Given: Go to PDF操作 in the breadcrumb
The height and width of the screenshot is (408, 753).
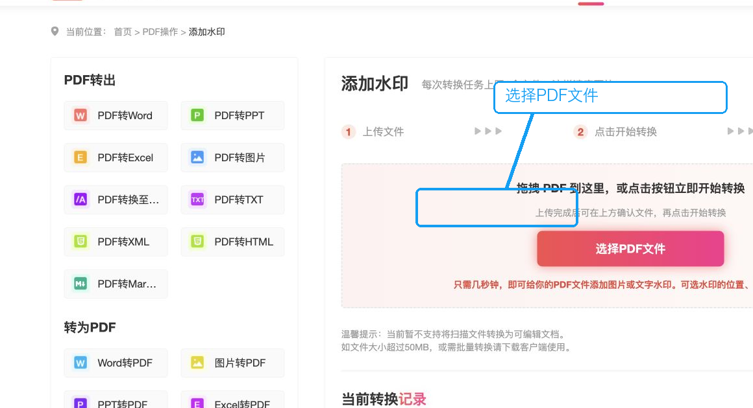Looking at the screenshot, I should coord(160,32).
